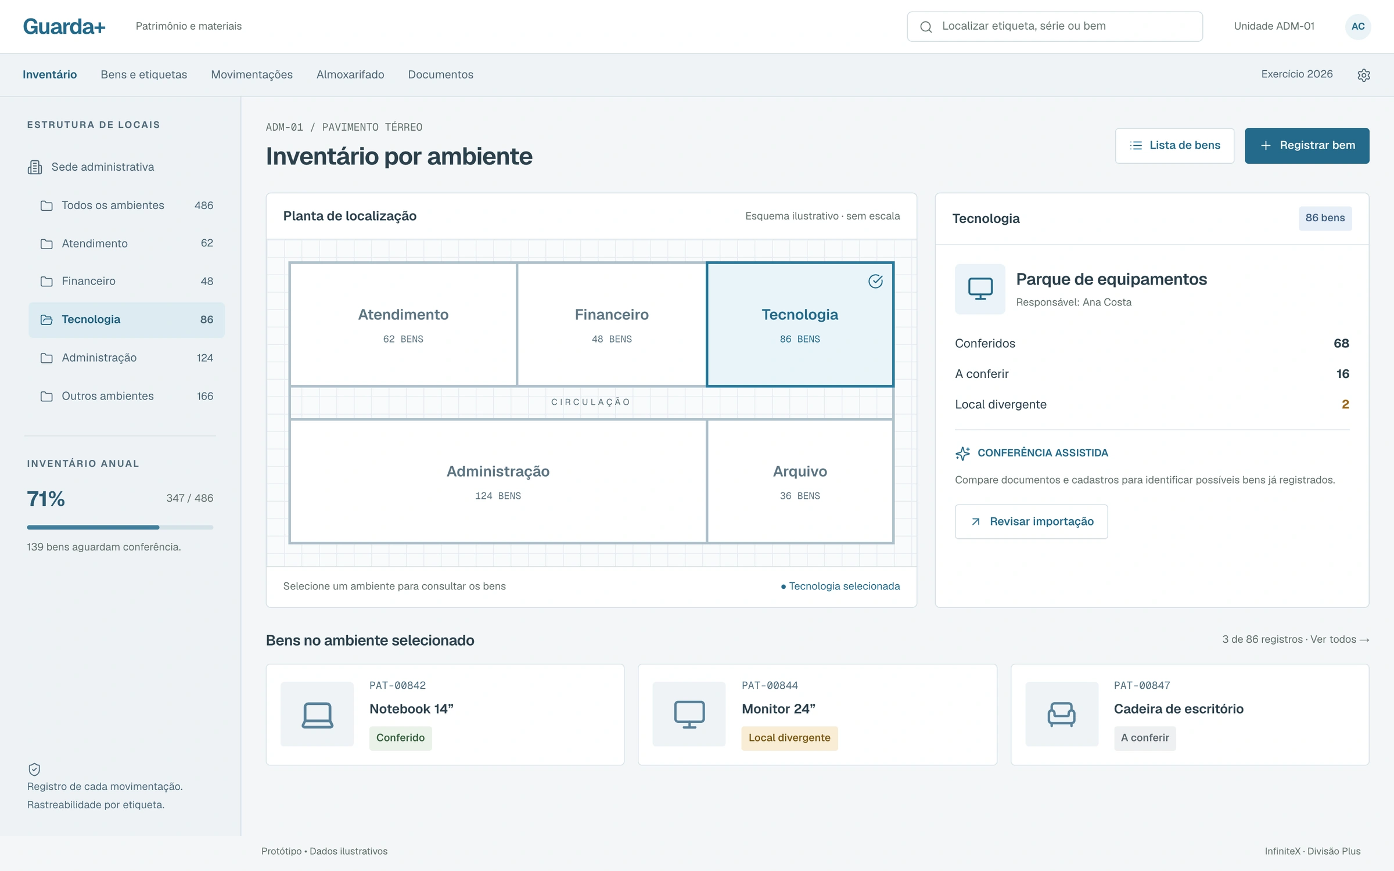
Task: Click the Sede administrativa building icon
Action: tap(35, 167)
